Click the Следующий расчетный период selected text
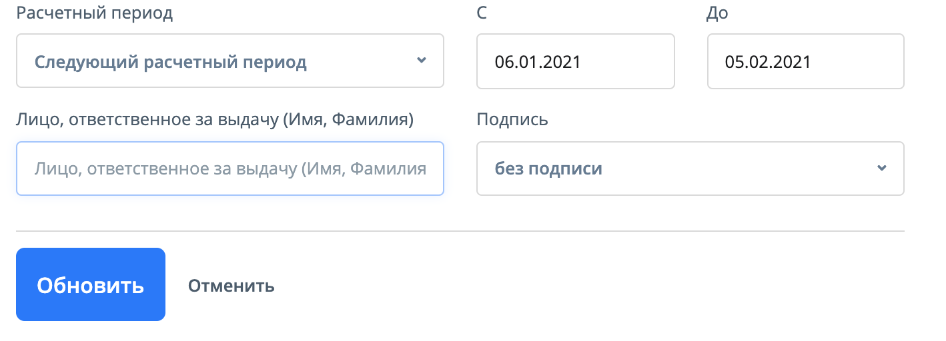946x341 pixels. click(x=171, y=63)
